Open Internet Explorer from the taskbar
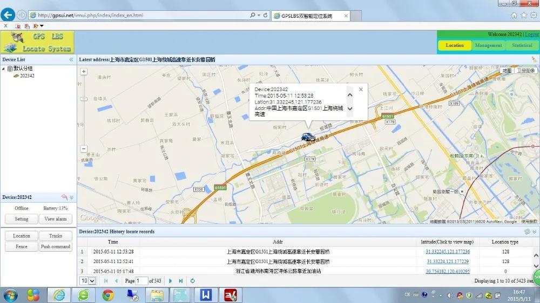The width and height of the screenshot is (540, 303). 59,295
